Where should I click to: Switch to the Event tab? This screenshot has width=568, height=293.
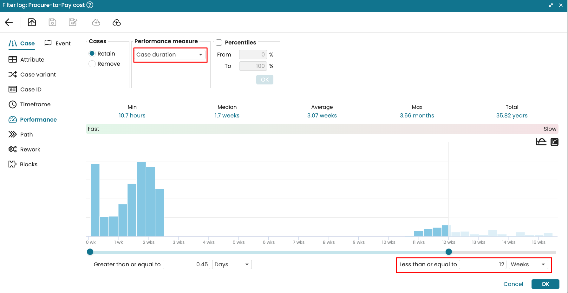coord(58,43)
